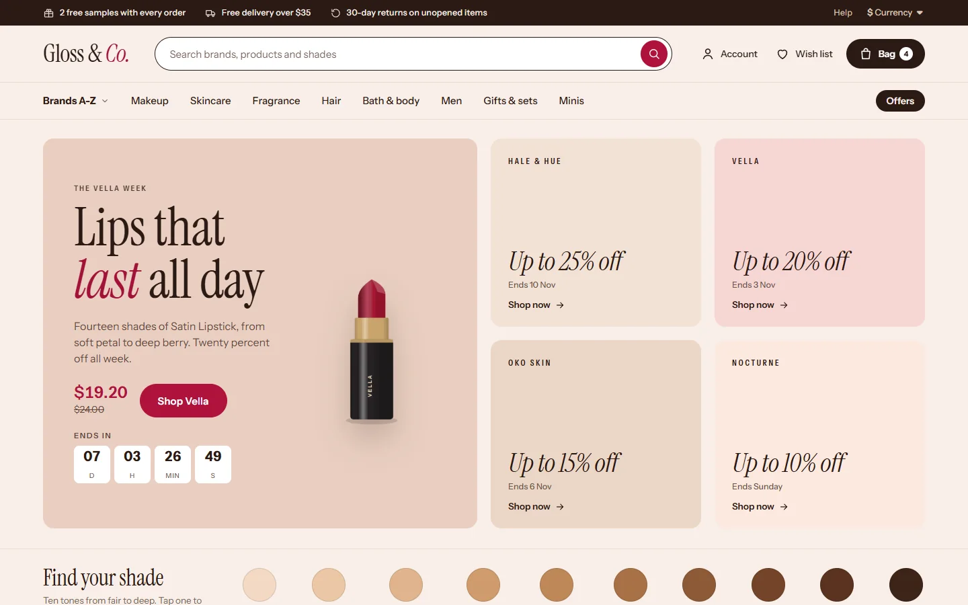The height and width of the screenshot is (605, 968).
Task: Select the deepest shade swatch
Action: [x=906, y=585]
